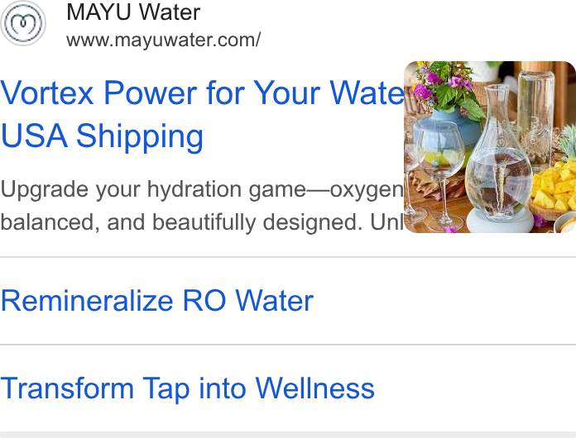576x438 pixels.
Task: Click the balanced and beautifully designed description line
Action: 202,222
